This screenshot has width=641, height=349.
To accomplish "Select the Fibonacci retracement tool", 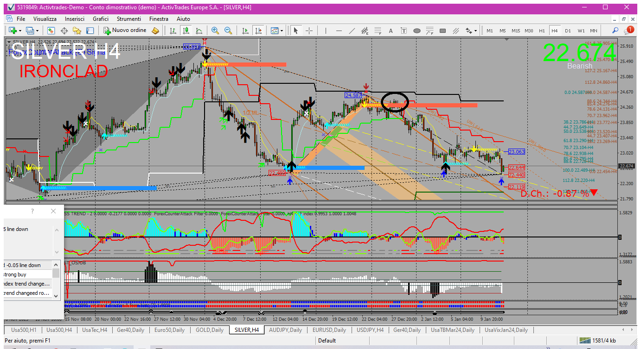I will click(x=378, y=31).
